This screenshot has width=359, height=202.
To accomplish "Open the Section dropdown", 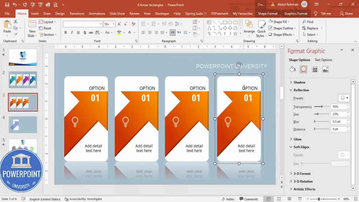I will pyautogui.click(x=48, y=35).
